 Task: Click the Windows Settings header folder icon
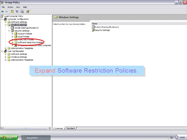point(56,17)
